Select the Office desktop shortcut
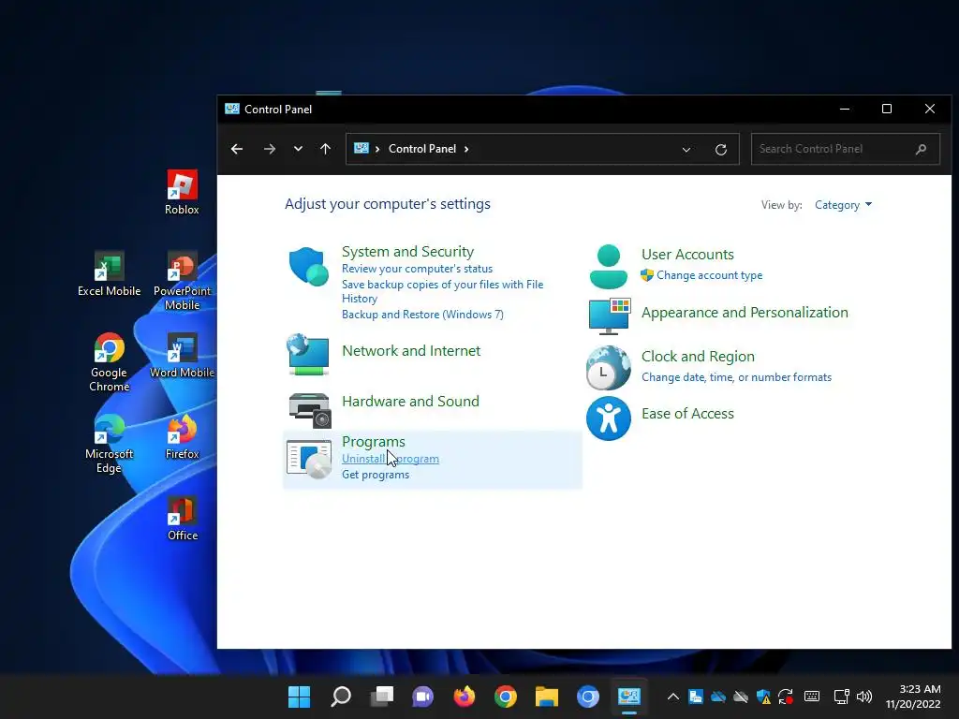Screen dimensions: 959x719 (x=182, y=518)
